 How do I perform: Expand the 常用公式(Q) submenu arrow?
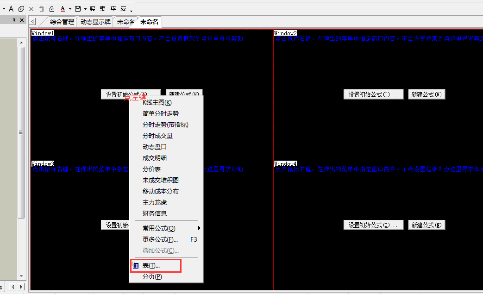click(199, 228)
